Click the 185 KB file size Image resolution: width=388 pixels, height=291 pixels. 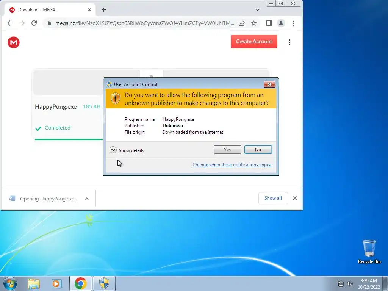coord(92,106)
